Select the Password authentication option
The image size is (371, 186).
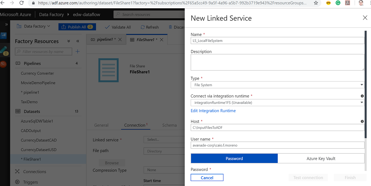(234, 158)
